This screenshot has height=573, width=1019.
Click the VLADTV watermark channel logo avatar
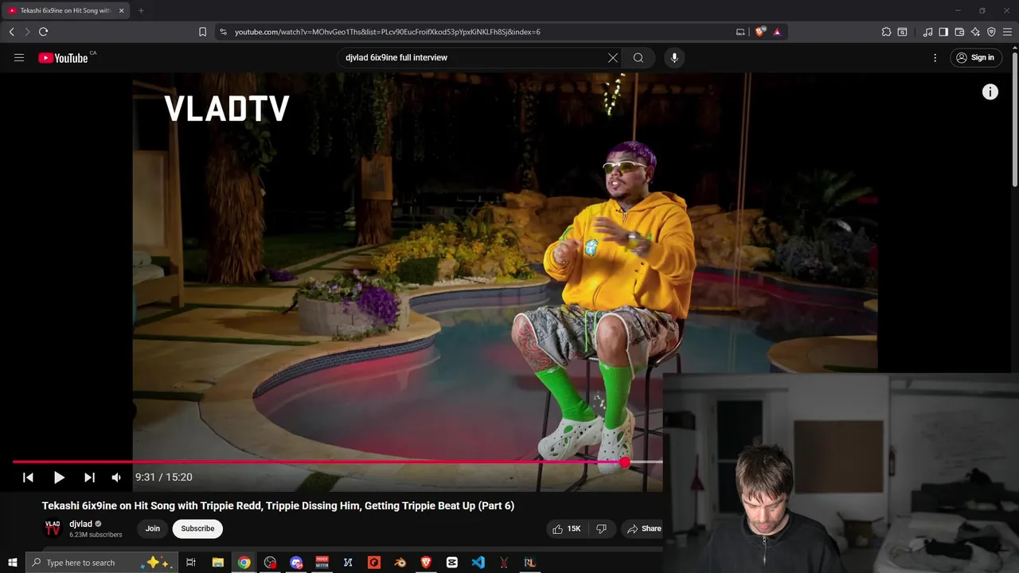(53, 528)
